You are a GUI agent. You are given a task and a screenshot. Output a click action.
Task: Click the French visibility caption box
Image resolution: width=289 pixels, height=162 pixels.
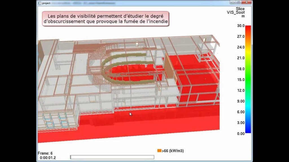click(106, 19)
